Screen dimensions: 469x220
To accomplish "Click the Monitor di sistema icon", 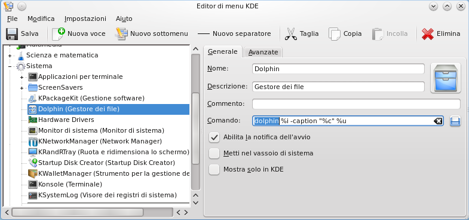I will pos(33,130).
